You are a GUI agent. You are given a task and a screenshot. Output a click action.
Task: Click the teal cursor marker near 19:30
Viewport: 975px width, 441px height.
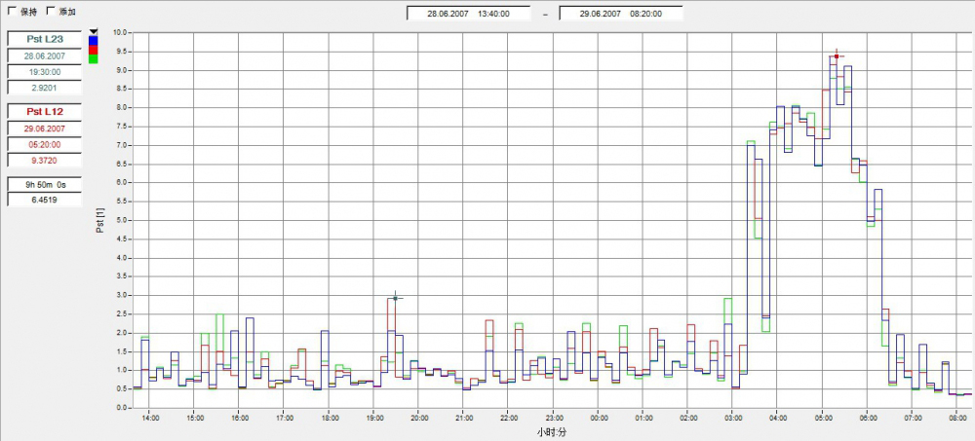coord(395,298)
